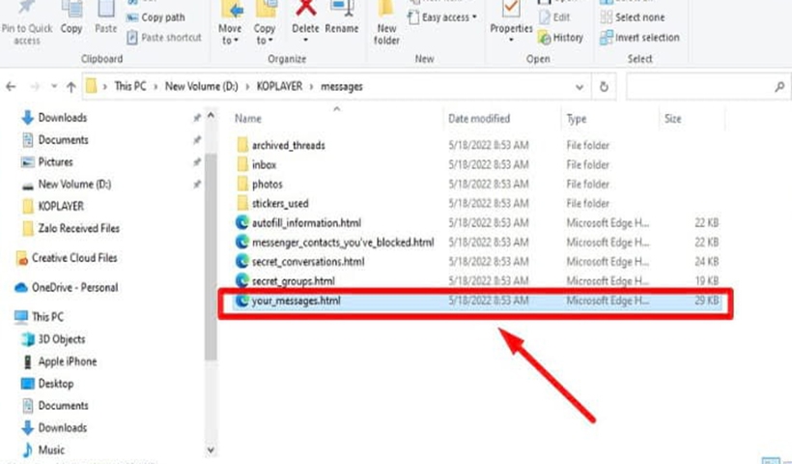Click KOPLAYER in the address path
Image resolution: width=792 pixels, height=464 pixels.
(279, 86)
